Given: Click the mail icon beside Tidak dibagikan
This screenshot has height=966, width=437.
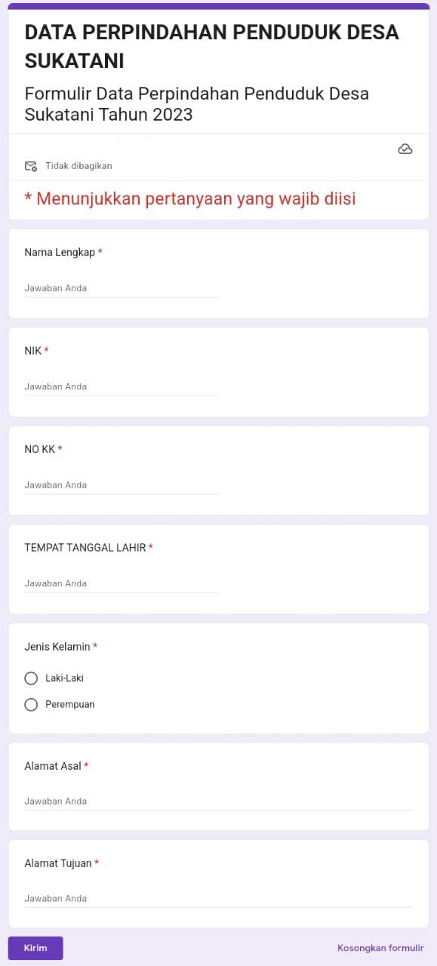Looking at the screenshot, I should point(31,165).
